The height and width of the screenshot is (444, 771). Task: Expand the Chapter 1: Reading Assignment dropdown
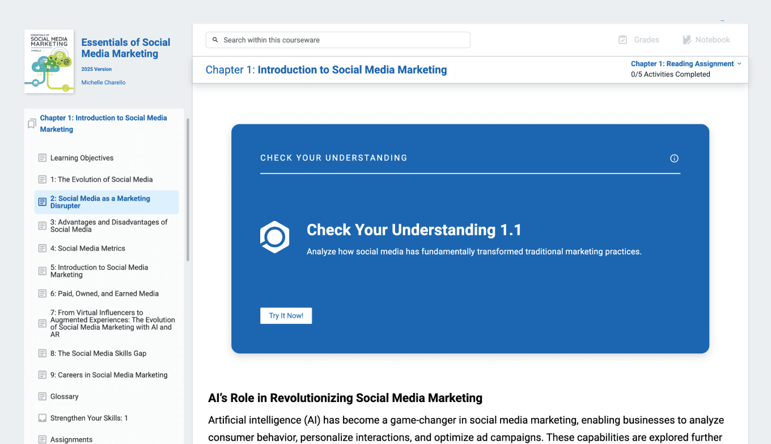click(739, 64)
